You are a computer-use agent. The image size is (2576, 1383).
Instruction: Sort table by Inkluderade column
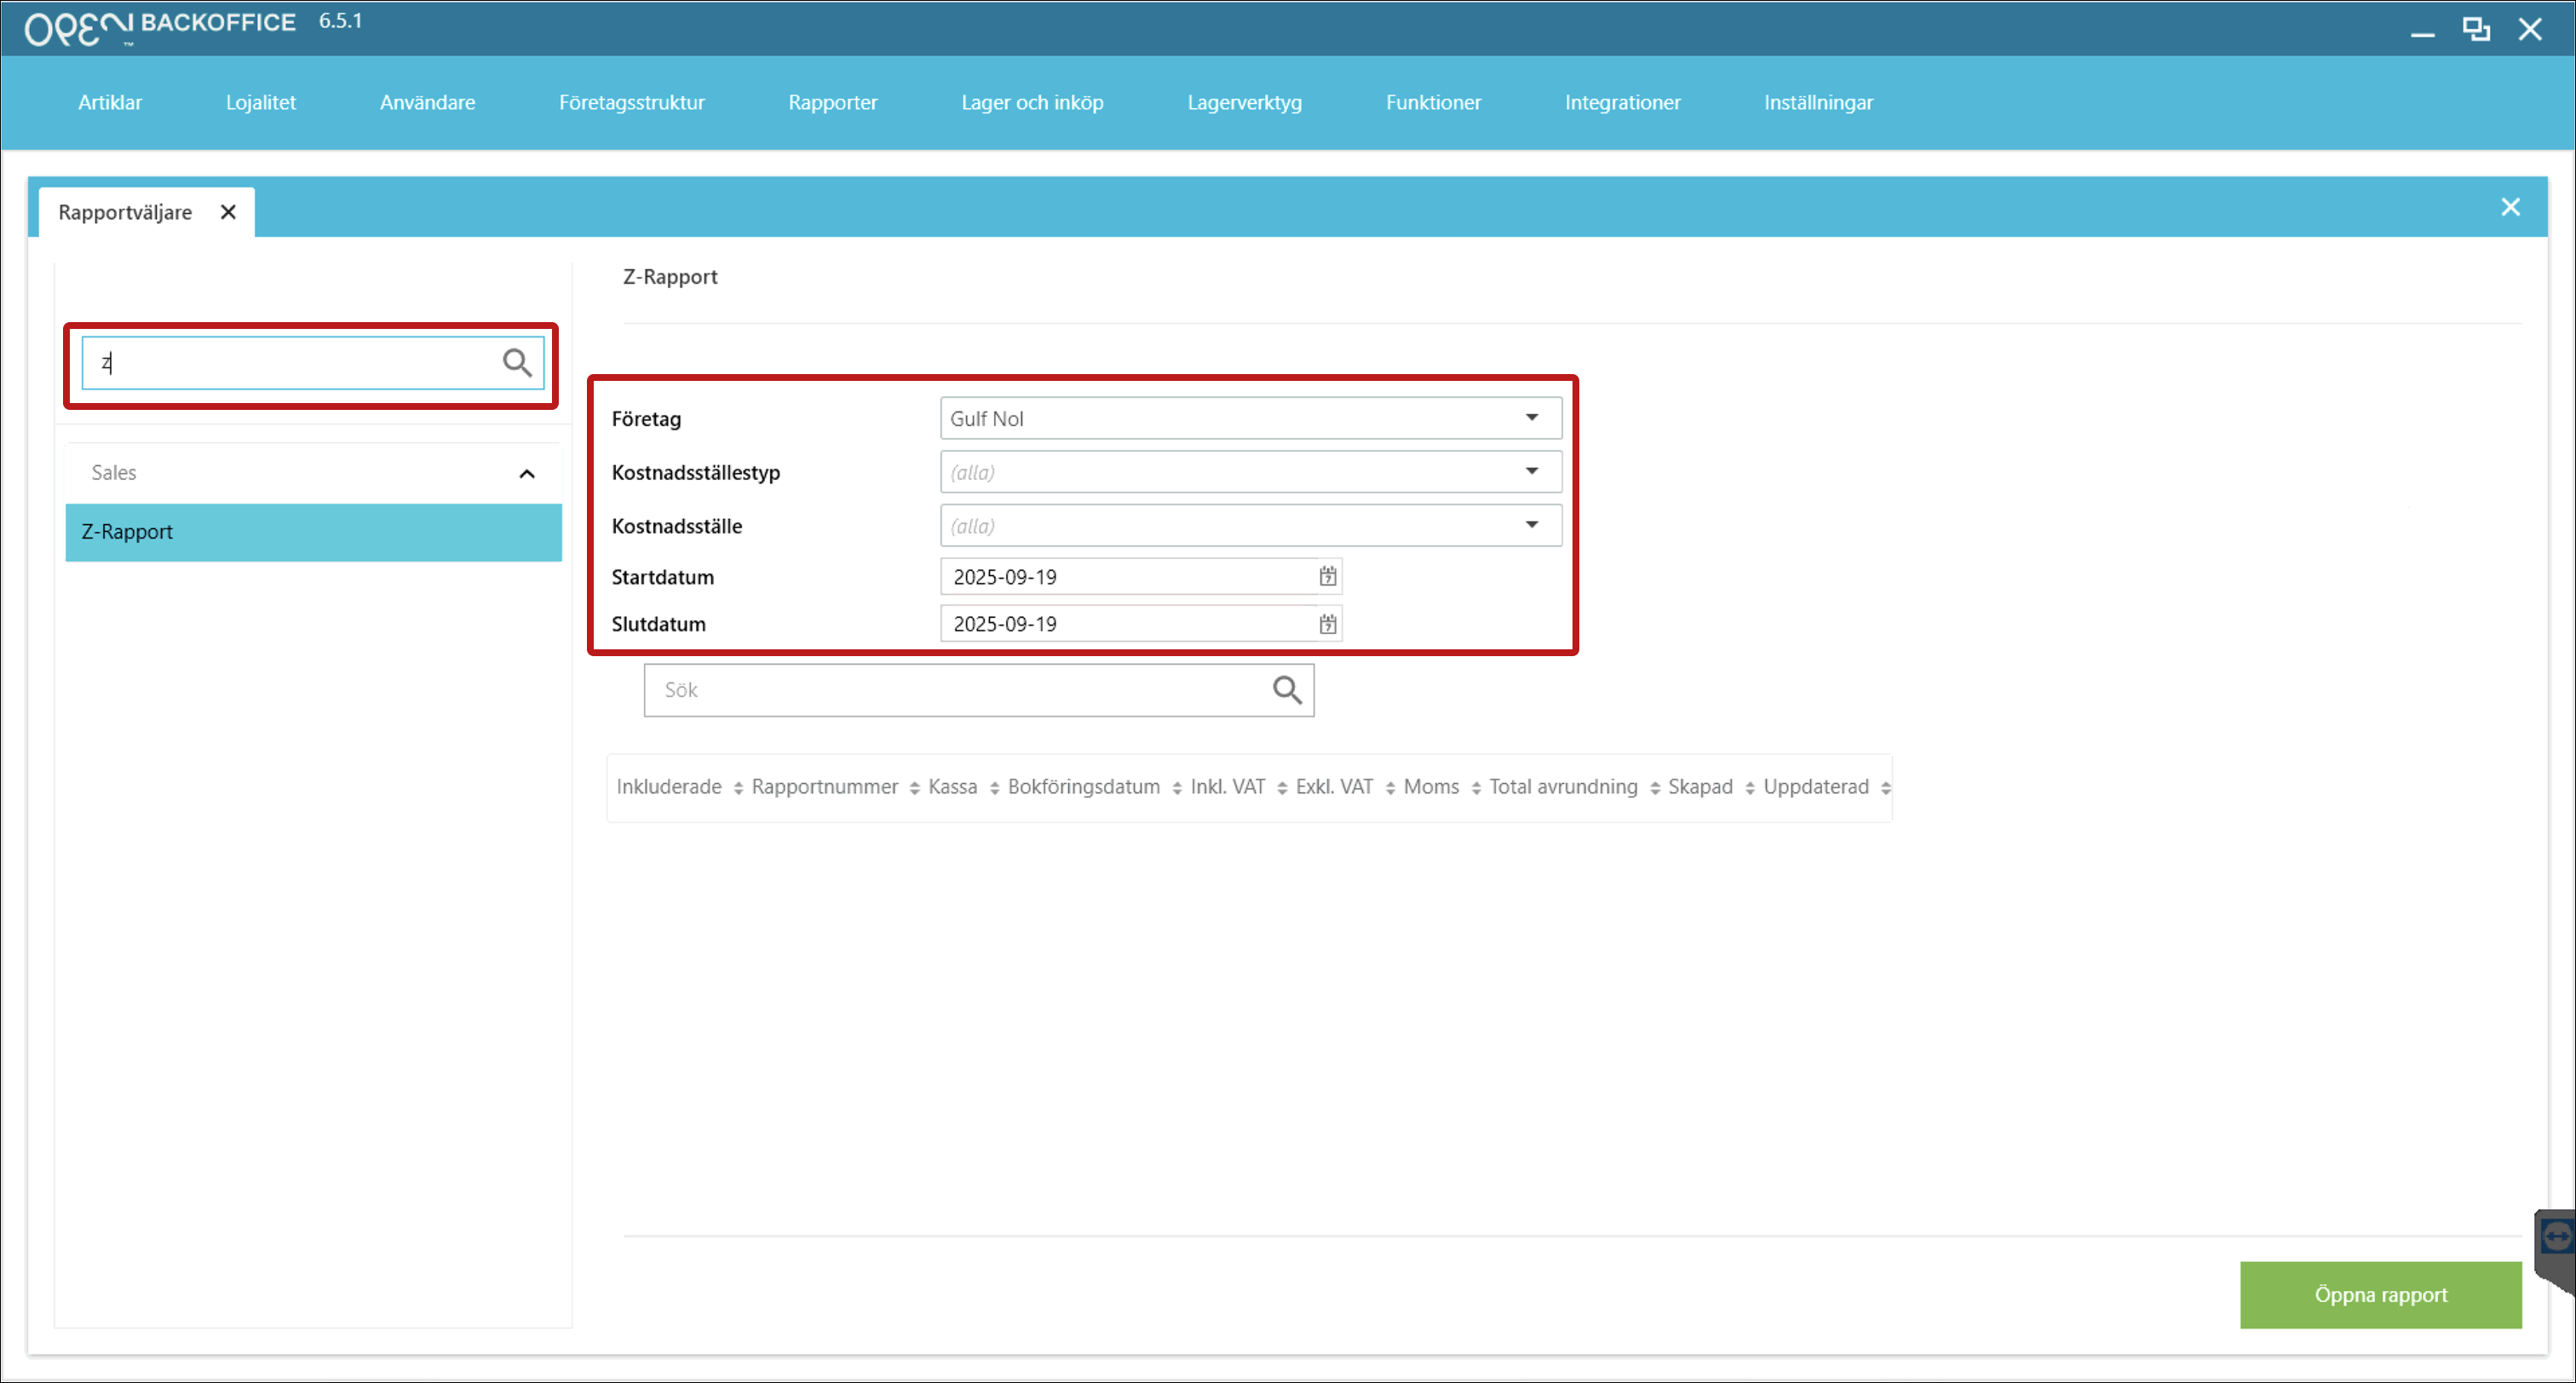pyautogui.click(x=668, y=787)
